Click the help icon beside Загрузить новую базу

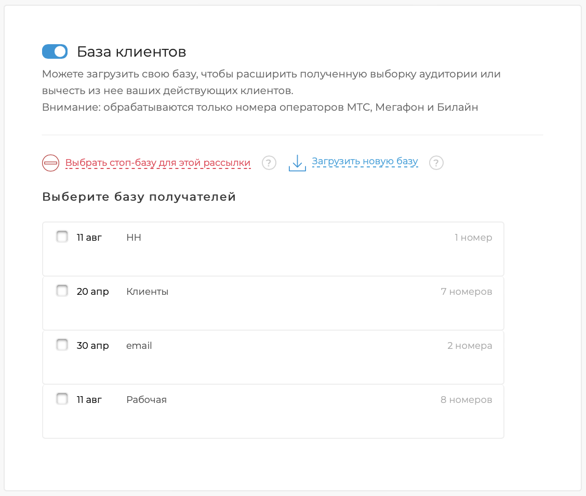pyautogui.click(x=436, y=163)
